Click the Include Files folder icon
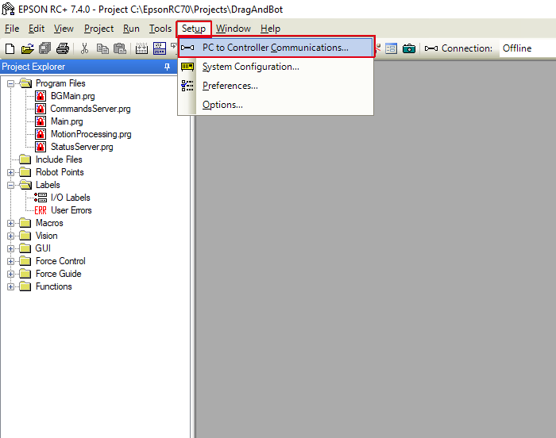The image size is (556, 438). [x=25, y=159]
